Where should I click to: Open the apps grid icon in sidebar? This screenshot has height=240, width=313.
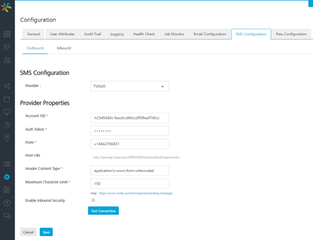[x=7, y=34]
